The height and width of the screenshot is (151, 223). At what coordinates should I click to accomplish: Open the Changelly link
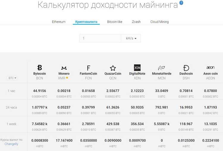(11, 144)
